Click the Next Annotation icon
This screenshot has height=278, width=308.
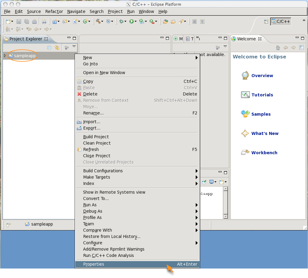pos(8,29)
